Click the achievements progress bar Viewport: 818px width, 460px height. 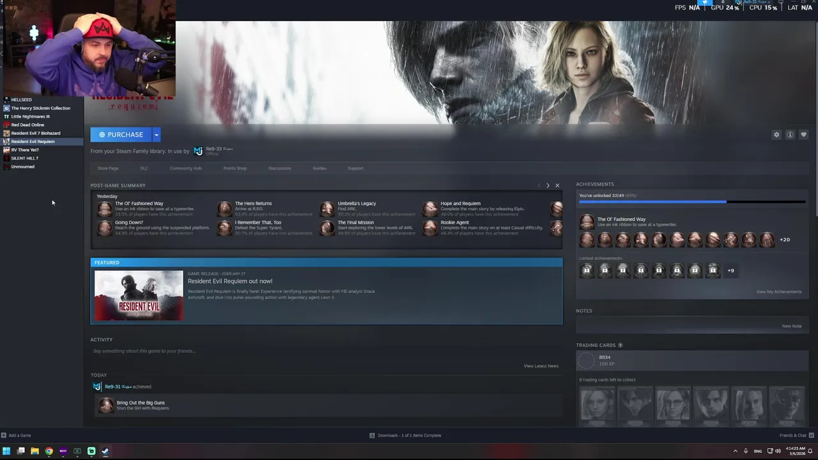tap(692, 202)
